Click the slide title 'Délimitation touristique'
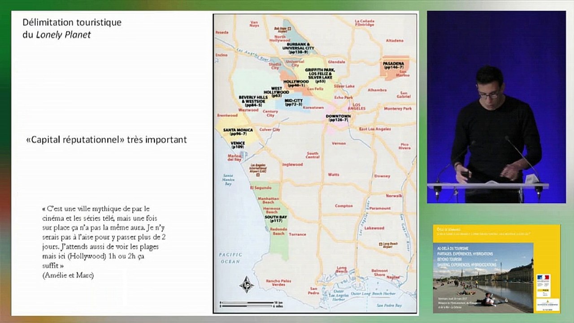The image size is (574, 323). pos(72,22)
